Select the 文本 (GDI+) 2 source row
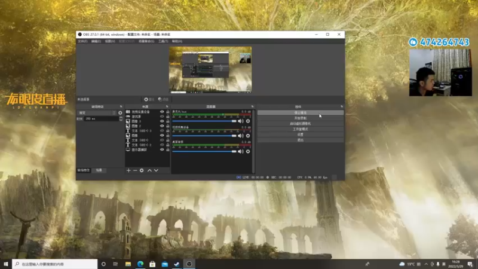Viewport: 478px width, 269px height. coord(147,145)
